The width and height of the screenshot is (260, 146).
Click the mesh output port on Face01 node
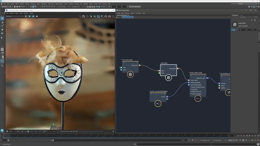[x=167, y=97]
